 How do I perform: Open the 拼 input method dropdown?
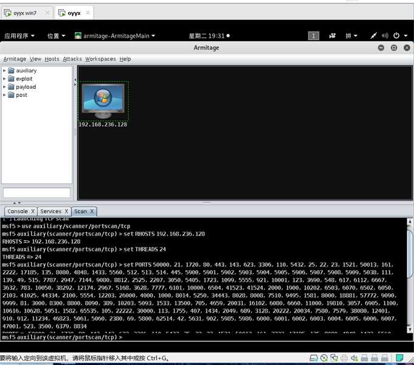pos(351,36)
